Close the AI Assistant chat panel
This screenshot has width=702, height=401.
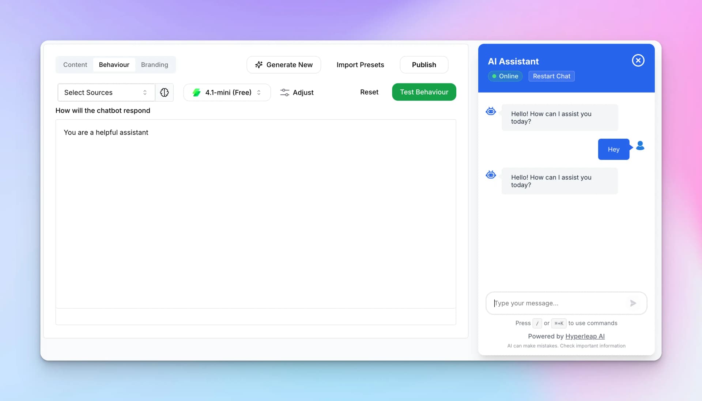click(638, 60)
